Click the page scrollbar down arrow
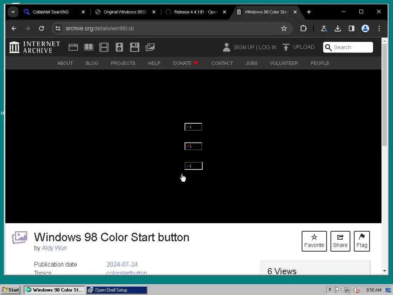Image resolution: width=393 pixels, height=295 pixels. point(385,271)
